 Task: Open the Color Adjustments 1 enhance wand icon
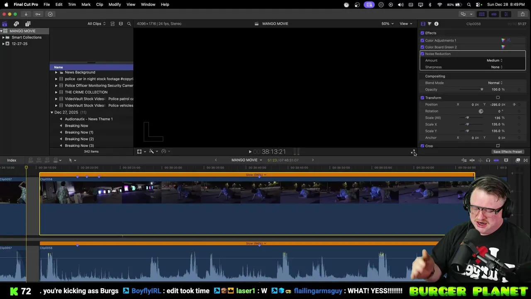pos(509,40)
